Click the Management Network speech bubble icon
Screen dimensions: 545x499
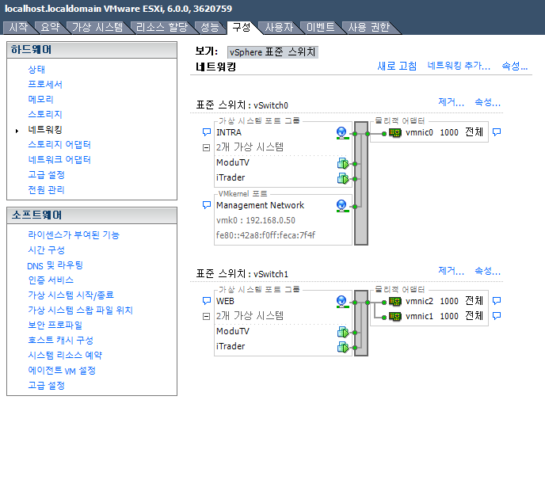click(x=207, y=205)
